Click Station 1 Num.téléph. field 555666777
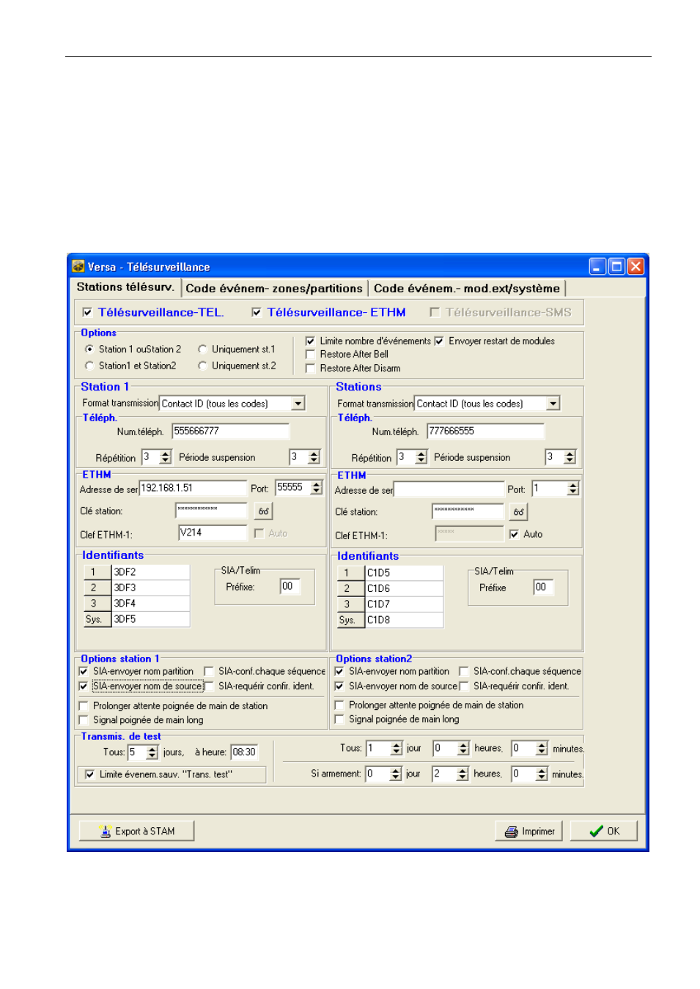Viewport: 700px width, 989px height. click(x=231, y=431)
